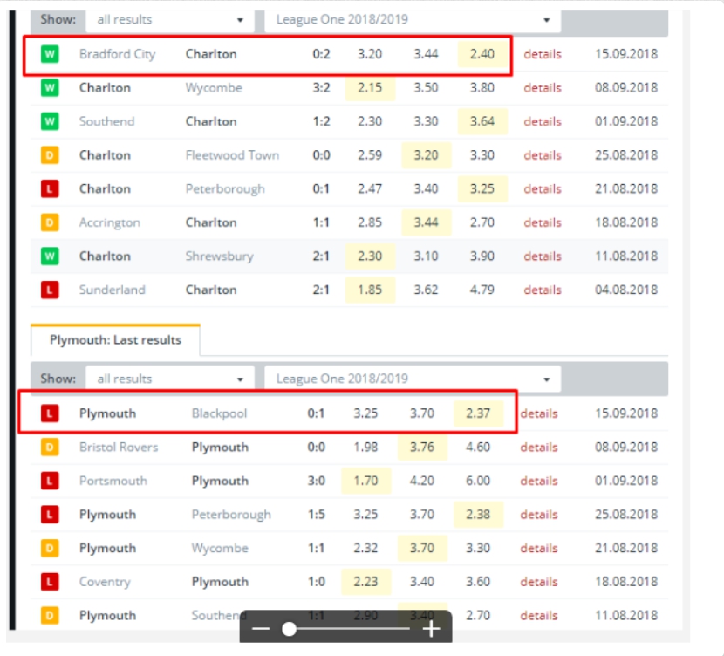Click the 4.79 odds for Sunderland–Charlton

[482, 290]
